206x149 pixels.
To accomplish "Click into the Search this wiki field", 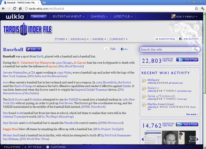I will pyautogui.click(x=166, y=50).
